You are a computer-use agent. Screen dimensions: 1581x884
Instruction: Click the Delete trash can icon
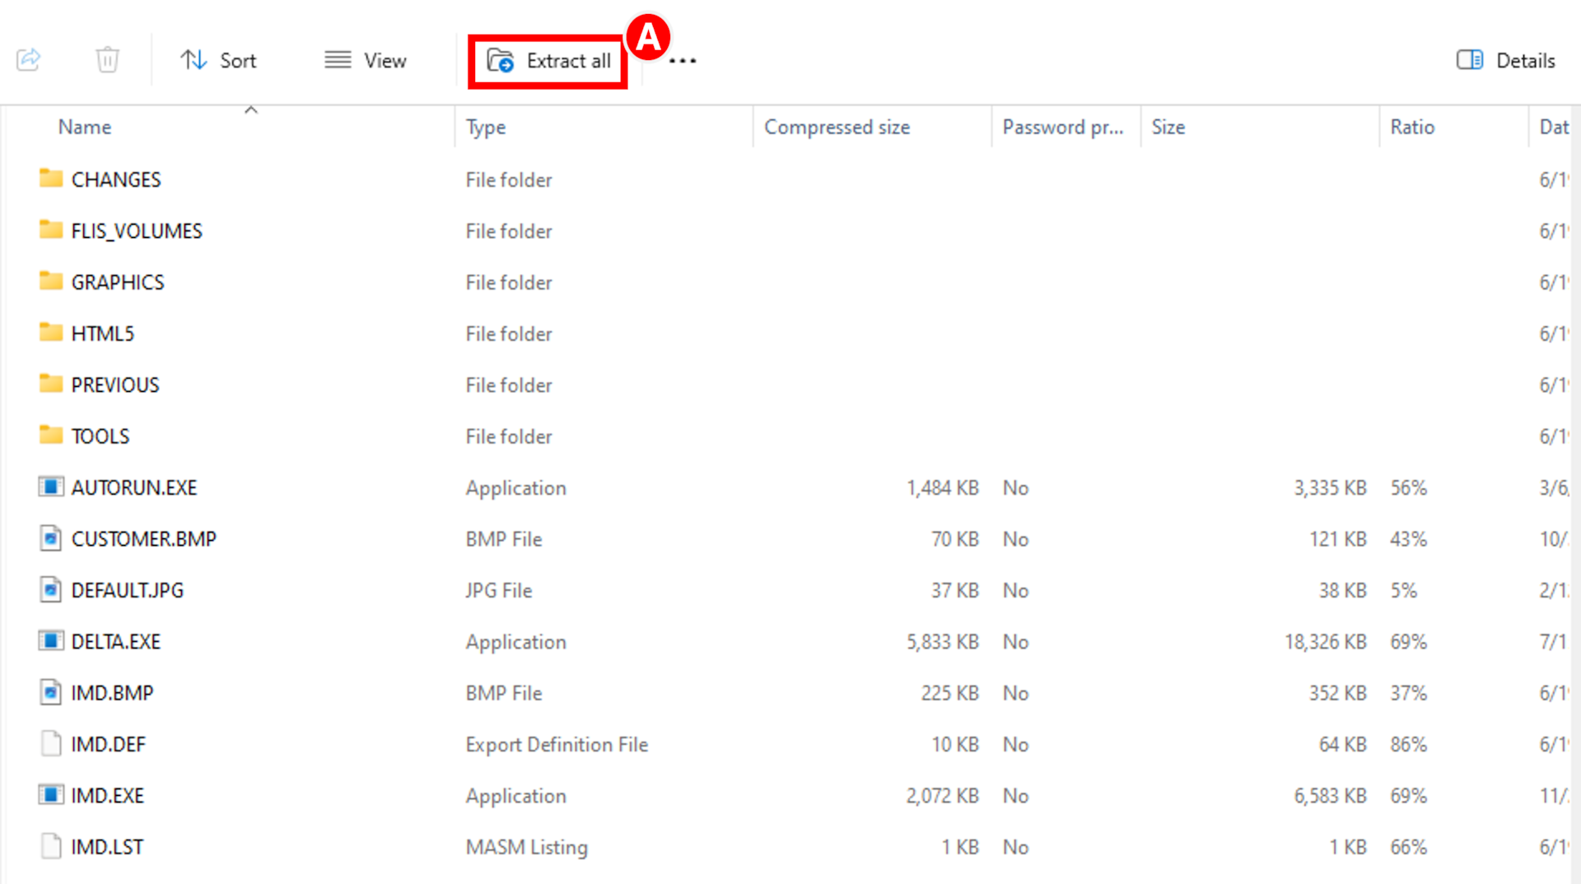tap(107, 59)
